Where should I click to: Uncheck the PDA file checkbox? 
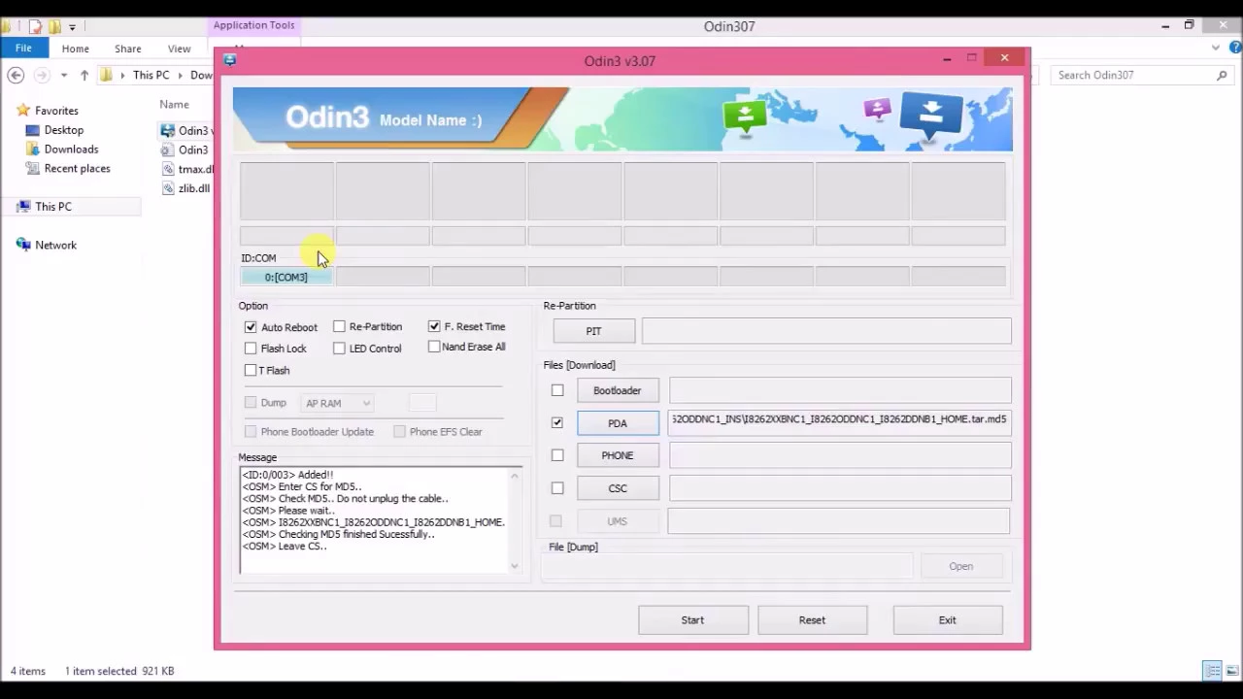pos(557,422)
